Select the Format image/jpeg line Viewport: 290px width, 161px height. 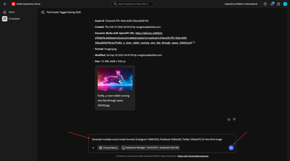106,49
